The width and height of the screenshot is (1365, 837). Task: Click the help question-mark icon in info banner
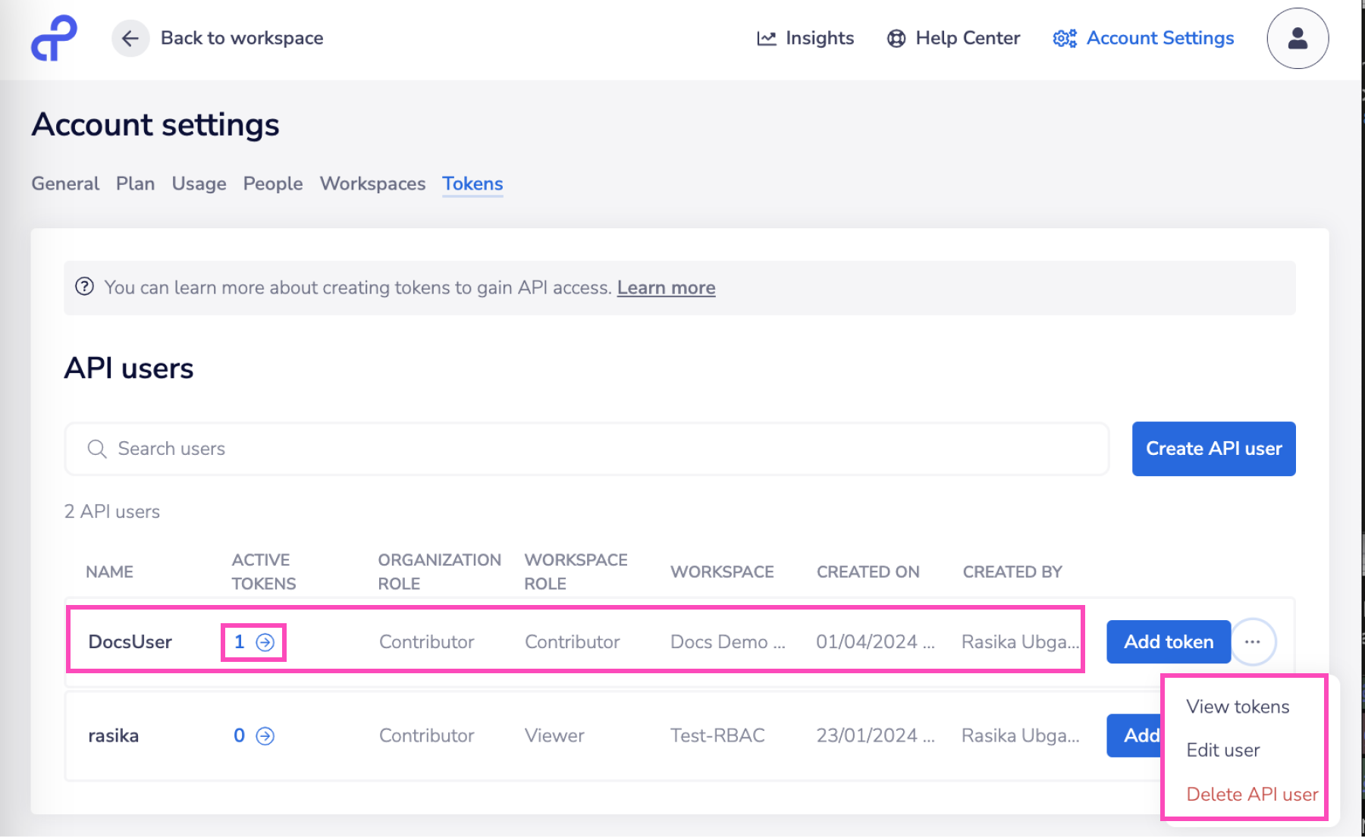point(84,287)
